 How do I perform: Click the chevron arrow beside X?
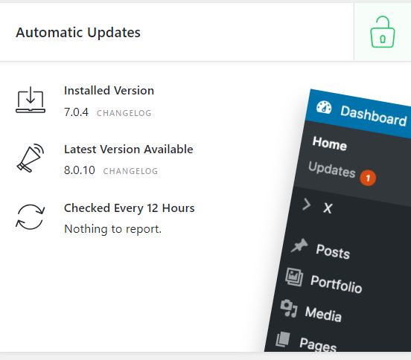[x=307, y=205]
